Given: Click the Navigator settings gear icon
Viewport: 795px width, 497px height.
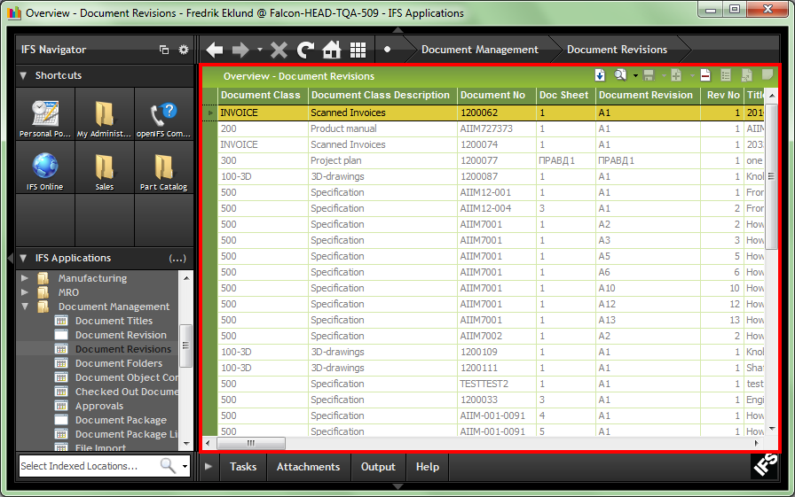Looking at the screenshot, I should 184,50.
